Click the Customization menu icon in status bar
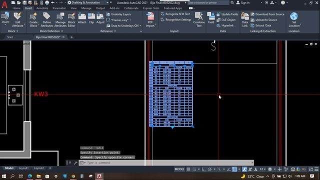Image resolution: width=320 pixels, height=180 pixels. pyautogui.click(x=316, y=169)
